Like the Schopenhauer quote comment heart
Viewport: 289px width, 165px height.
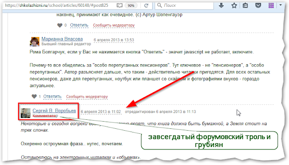point(60,25)
